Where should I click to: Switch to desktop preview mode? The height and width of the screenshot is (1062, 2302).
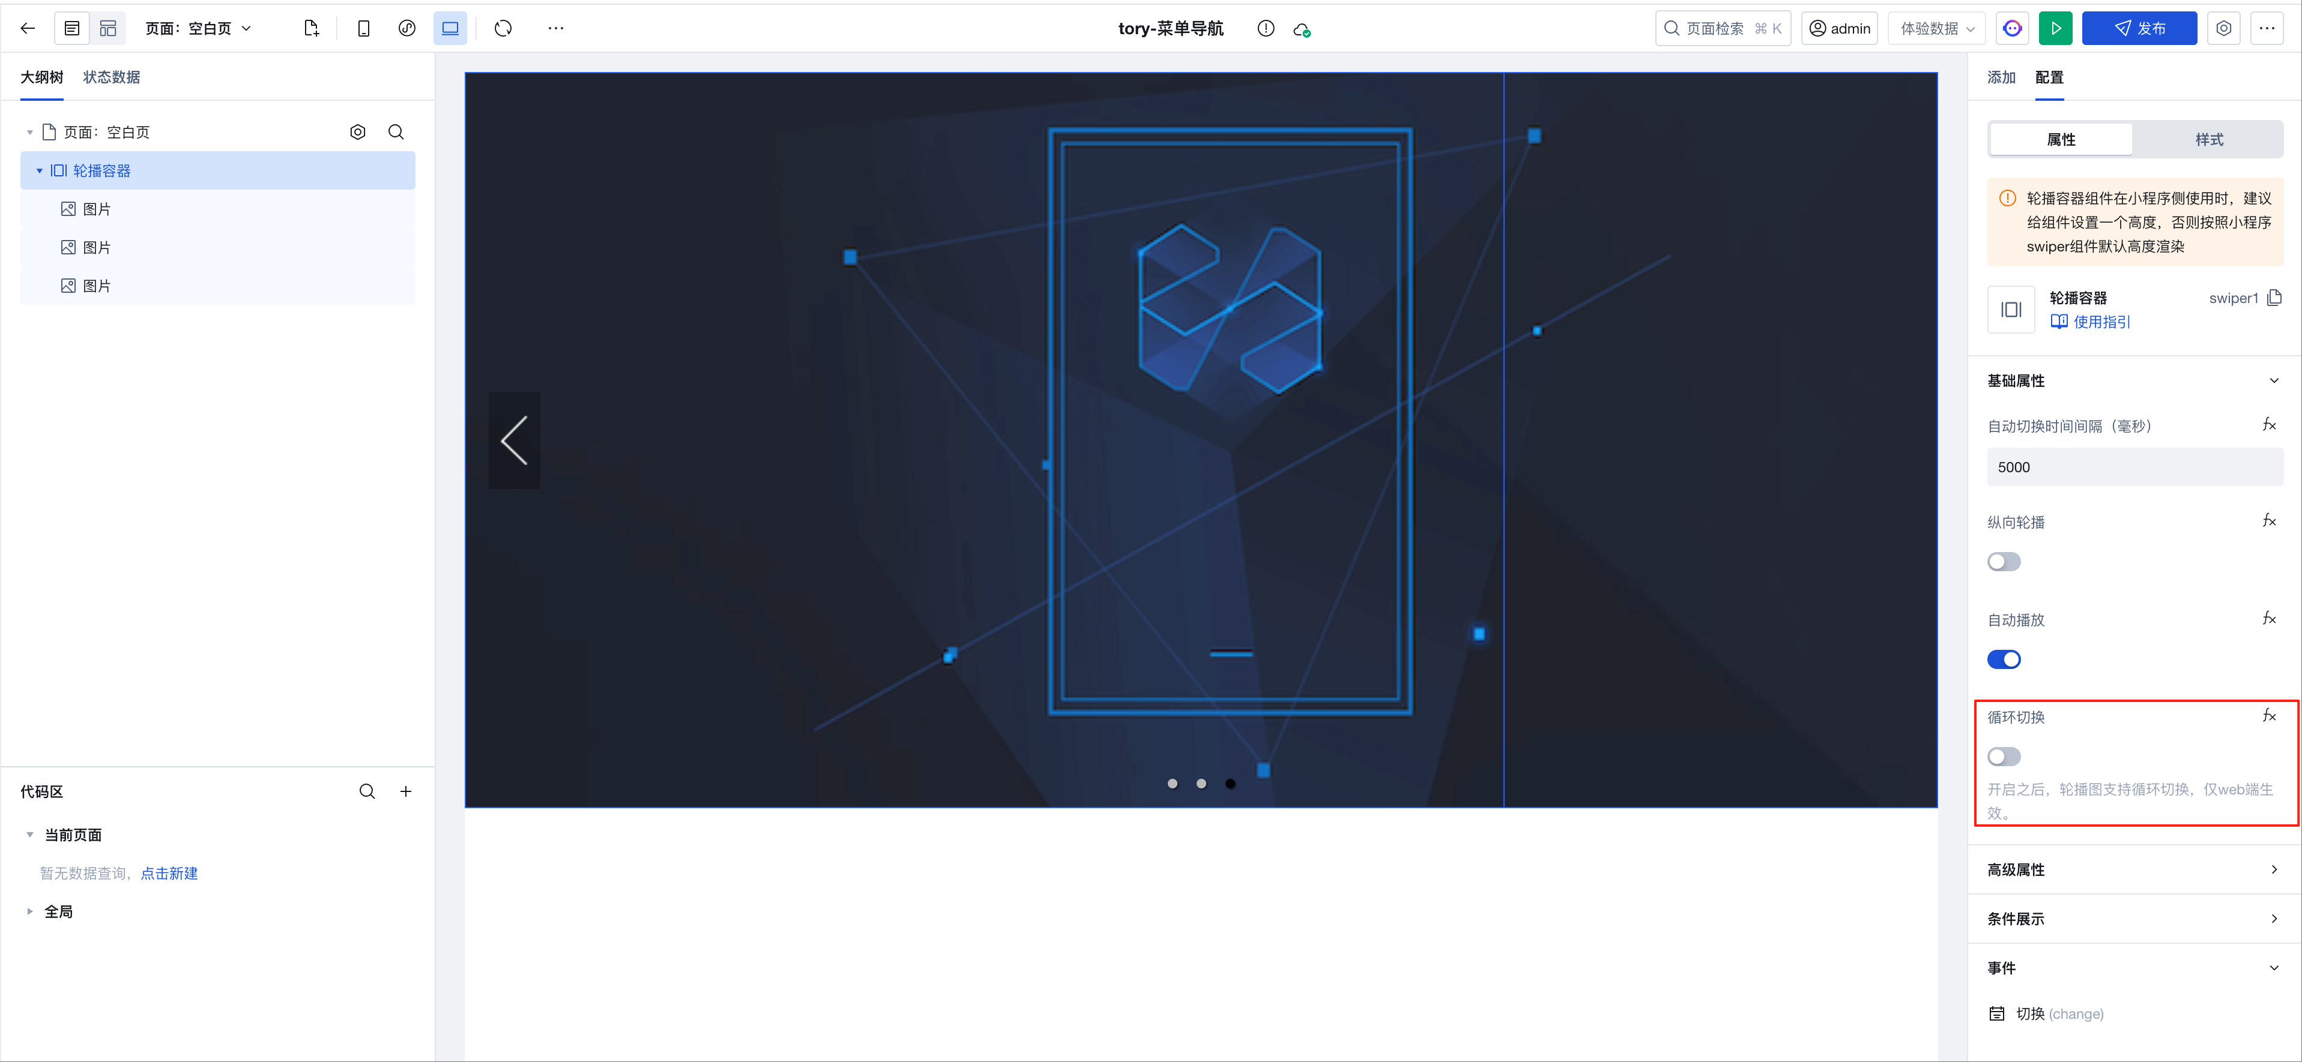click(450, 29)
